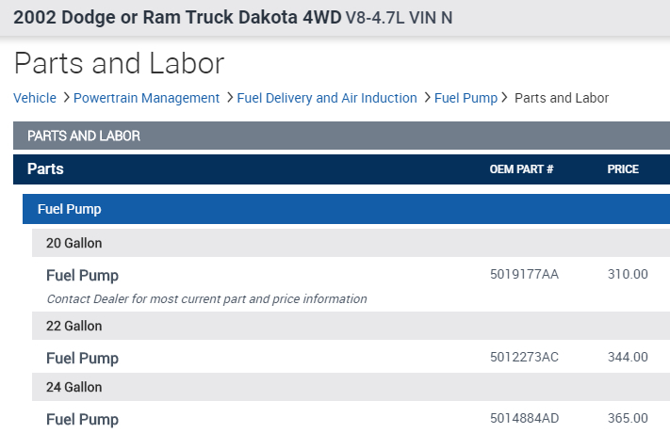Click the chevron after the Fuel Pump breadcrumb
This screenshot has width=670, height=433.
[506, 98]
